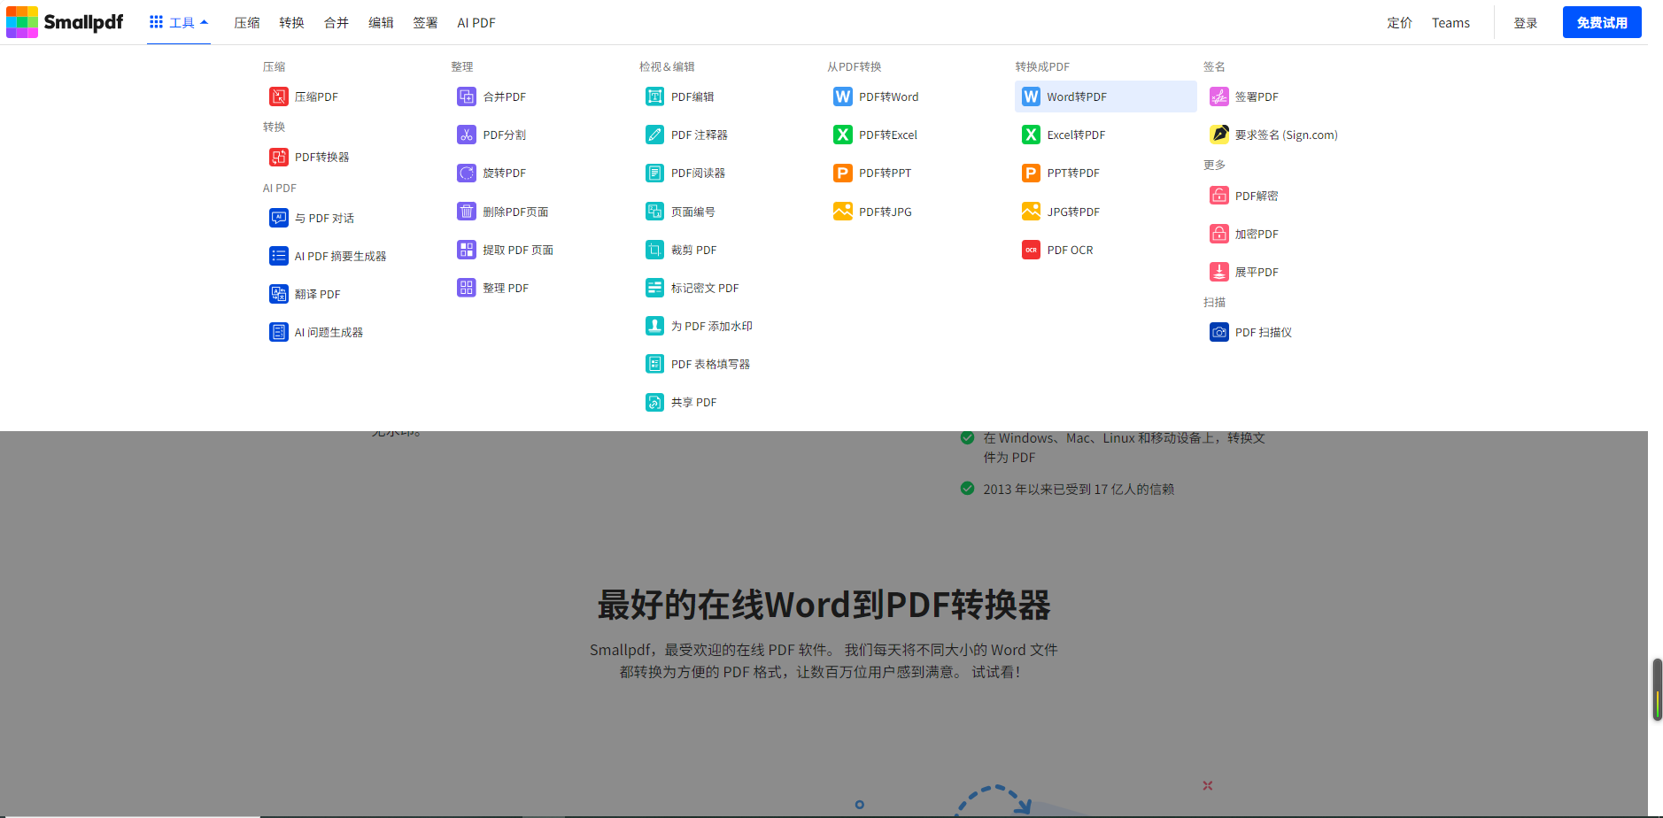Select the PDF分割 scissors icon
Viewport: 1663px width, 818px height.
pyautogui.click(x=467, y=135)
